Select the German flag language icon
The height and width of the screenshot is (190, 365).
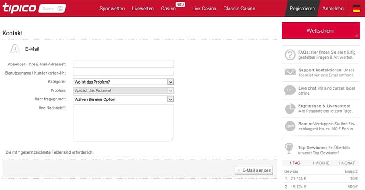tap(356, 8)
